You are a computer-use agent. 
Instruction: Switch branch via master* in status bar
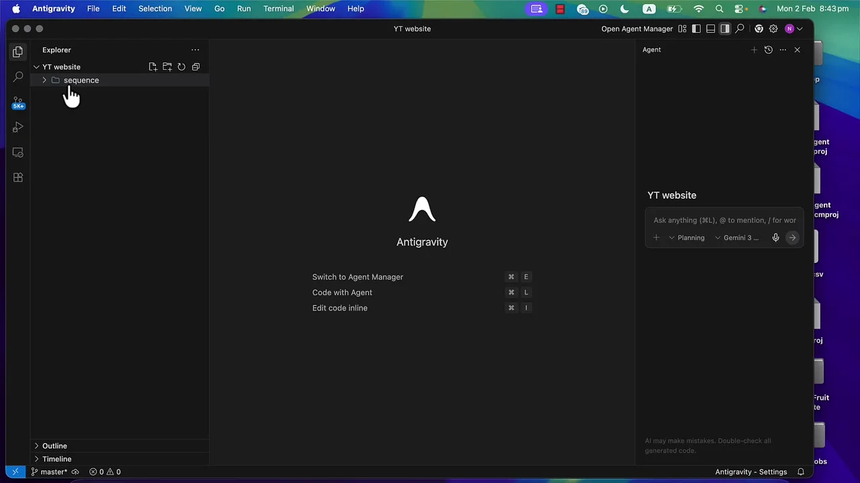coord(49,472)
